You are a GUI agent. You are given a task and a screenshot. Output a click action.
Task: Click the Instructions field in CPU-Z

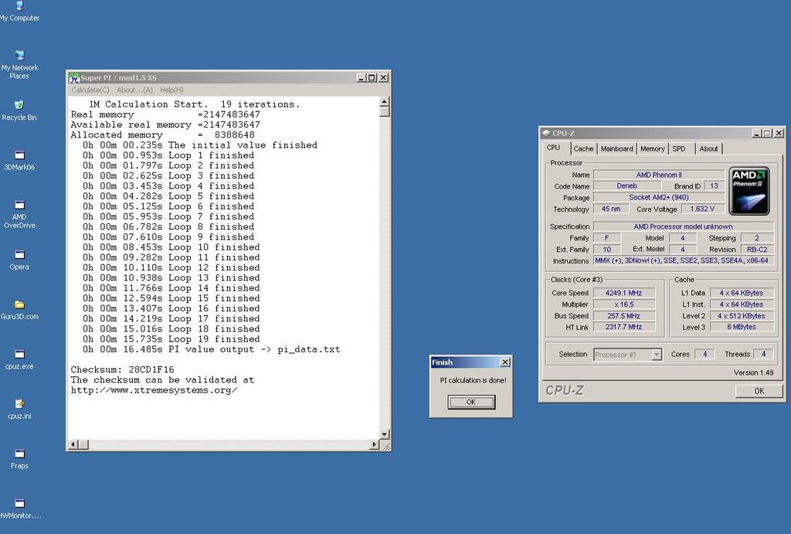point(683,261)
